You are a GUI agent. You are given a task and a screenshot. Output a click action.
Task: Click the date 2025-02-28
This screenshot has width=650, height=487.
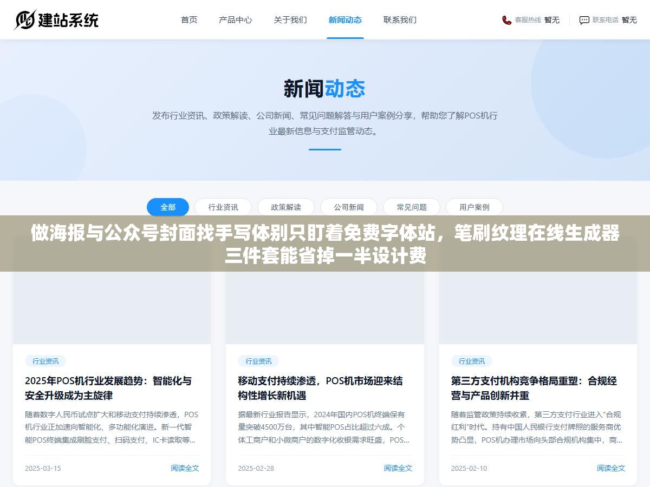[x=256, y=468]
